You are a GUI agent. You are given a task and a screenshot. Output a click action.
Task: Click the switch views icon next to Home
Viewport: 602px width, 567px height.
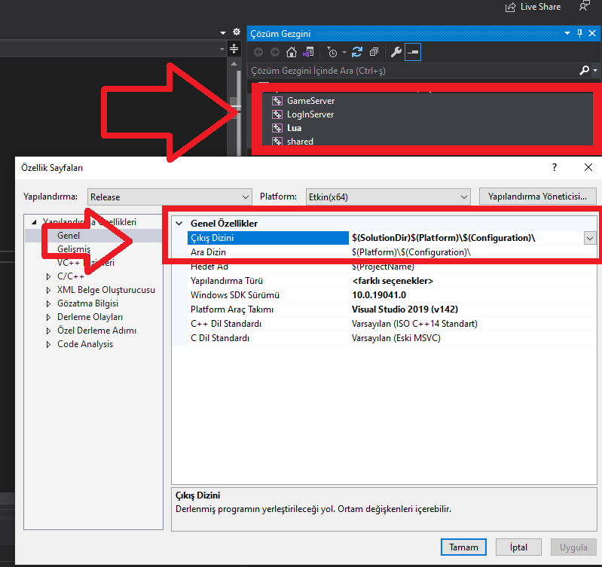point(308,52)
